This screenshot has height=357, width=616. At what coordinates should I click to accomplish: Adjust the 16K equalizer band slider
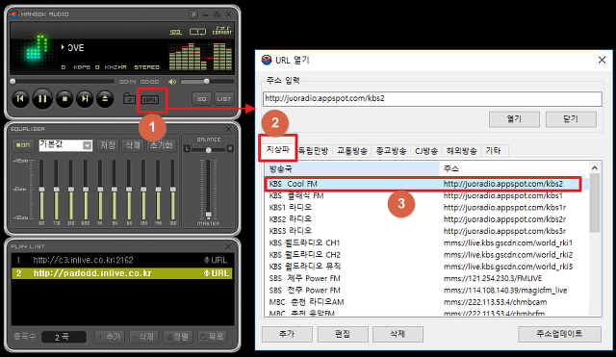(173, 190)
